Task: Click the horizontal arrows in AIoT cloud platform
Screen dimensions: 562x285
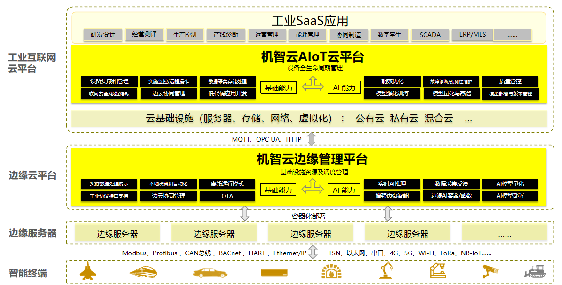Action: click(312, 87)
